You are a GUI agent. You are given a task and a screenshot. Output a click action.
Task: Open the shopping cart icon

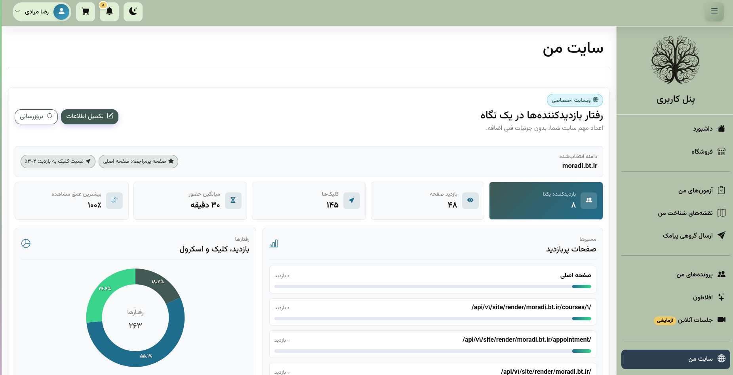click(86, 11)
